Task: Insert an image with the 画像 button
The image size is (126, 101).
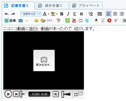Action: pos(10,20)
